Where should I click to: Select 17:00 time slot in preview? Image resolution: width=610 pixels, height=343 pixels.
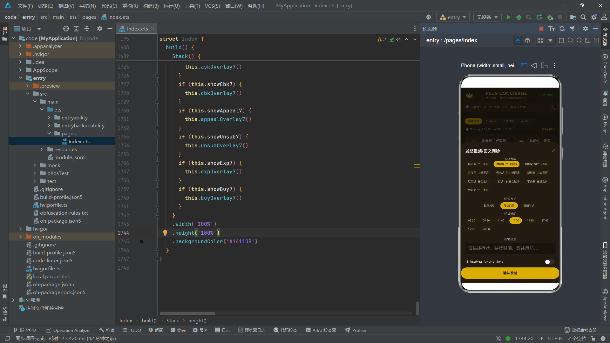tap(545, 220)
